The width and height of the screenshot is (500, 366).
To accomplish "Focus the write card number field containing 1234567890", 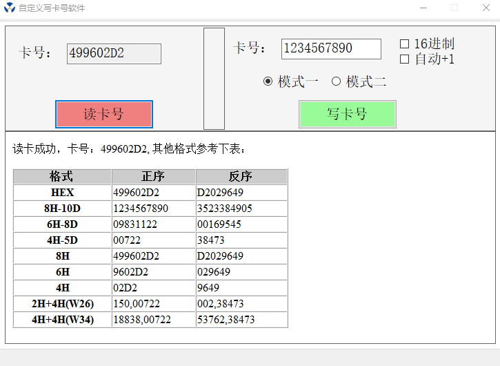I will [331, 49].
